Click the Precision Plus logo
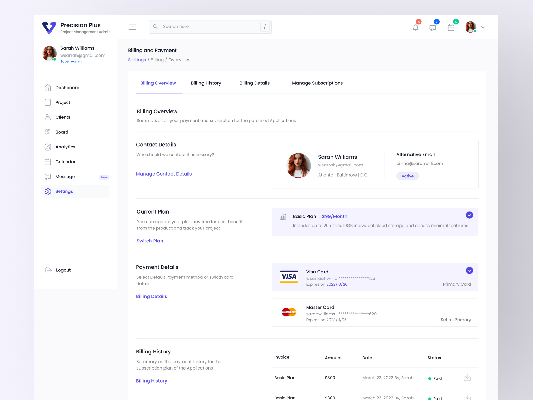Screen dimensions: 533x400 tap(49, 27)
